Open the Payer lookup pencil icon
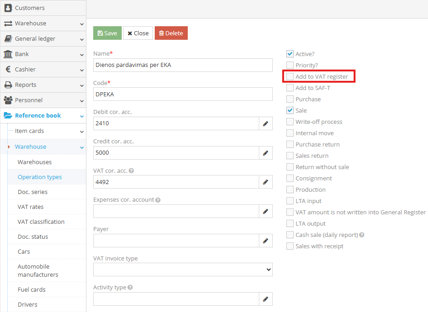 click(x=266, y=241)
